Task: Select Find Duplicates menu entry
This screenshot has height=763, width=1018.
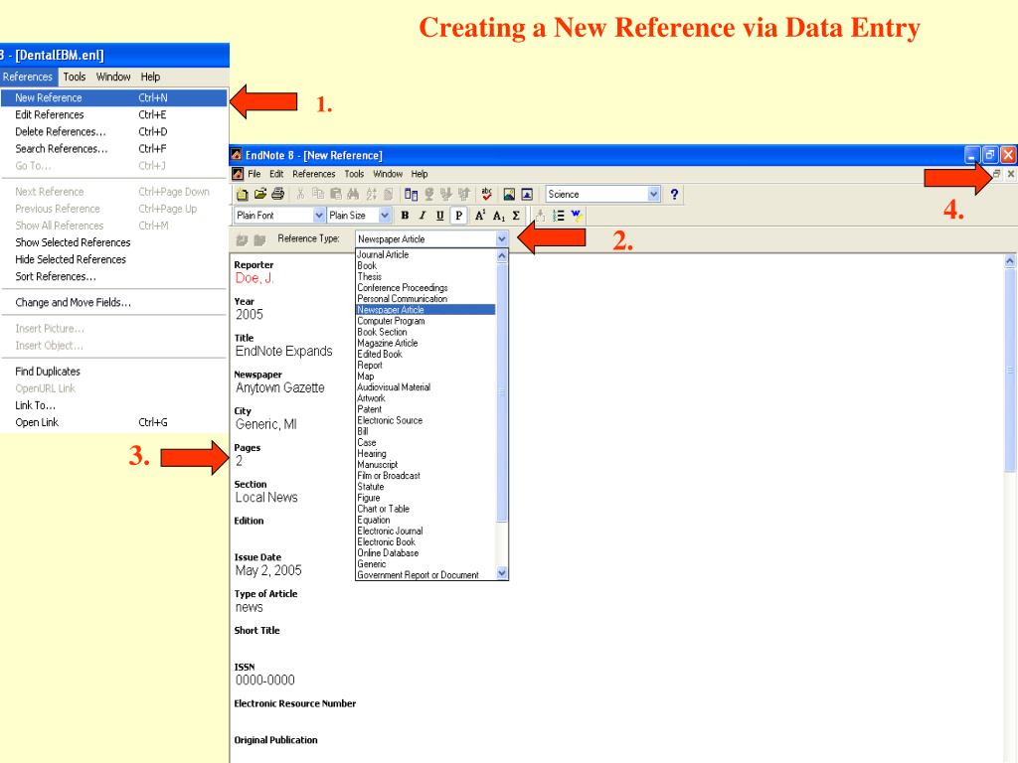Action: point(114,372)
